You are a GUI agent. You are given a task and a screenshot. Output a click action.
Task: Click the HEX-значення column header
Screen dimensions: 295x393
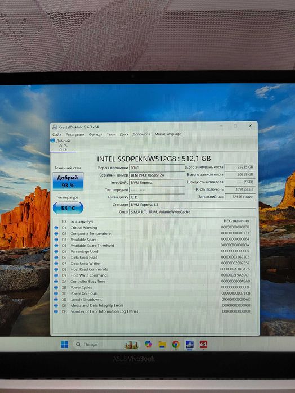[236, 221]
